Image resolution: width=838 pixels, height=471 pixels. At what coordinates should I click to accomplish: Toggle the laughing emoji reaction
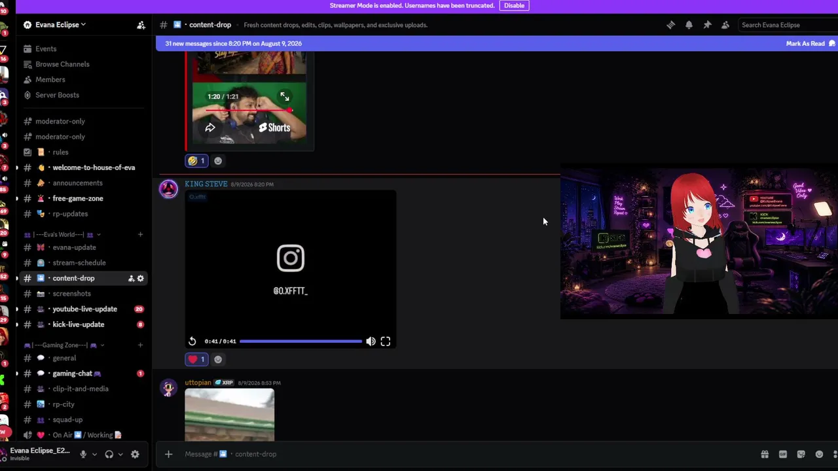tap(196, 160)
